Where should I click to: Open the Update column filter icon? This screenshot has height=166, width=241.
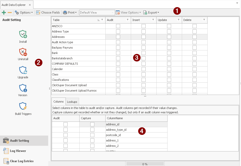(179, 20)
